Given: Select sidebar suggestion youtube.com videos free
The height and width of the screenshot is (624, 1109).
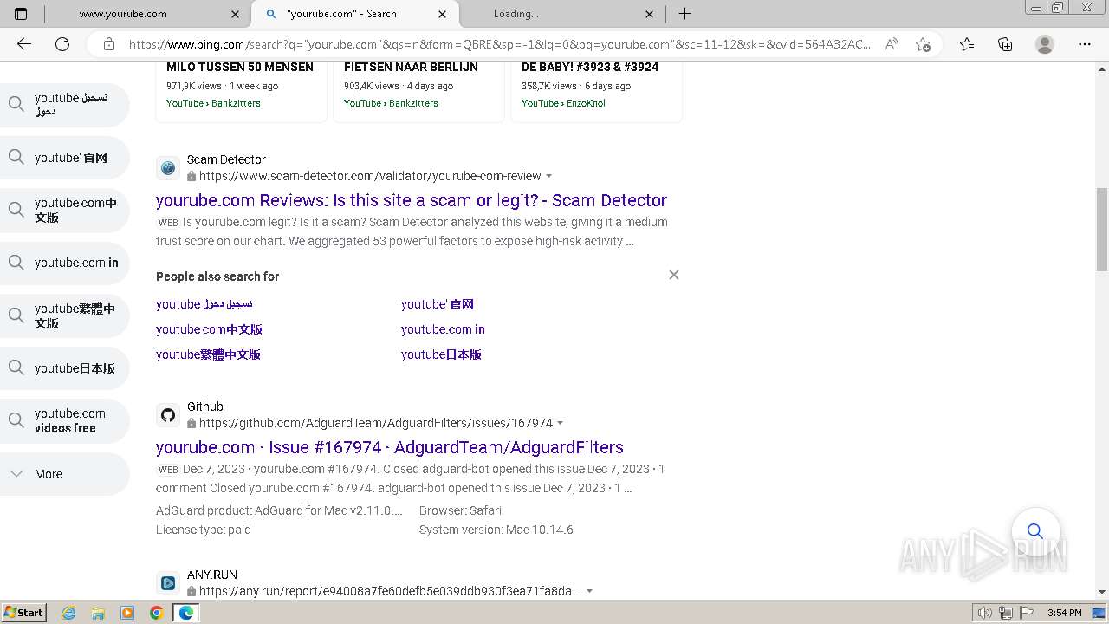Looking at the screenshot, I should [64, 420].
